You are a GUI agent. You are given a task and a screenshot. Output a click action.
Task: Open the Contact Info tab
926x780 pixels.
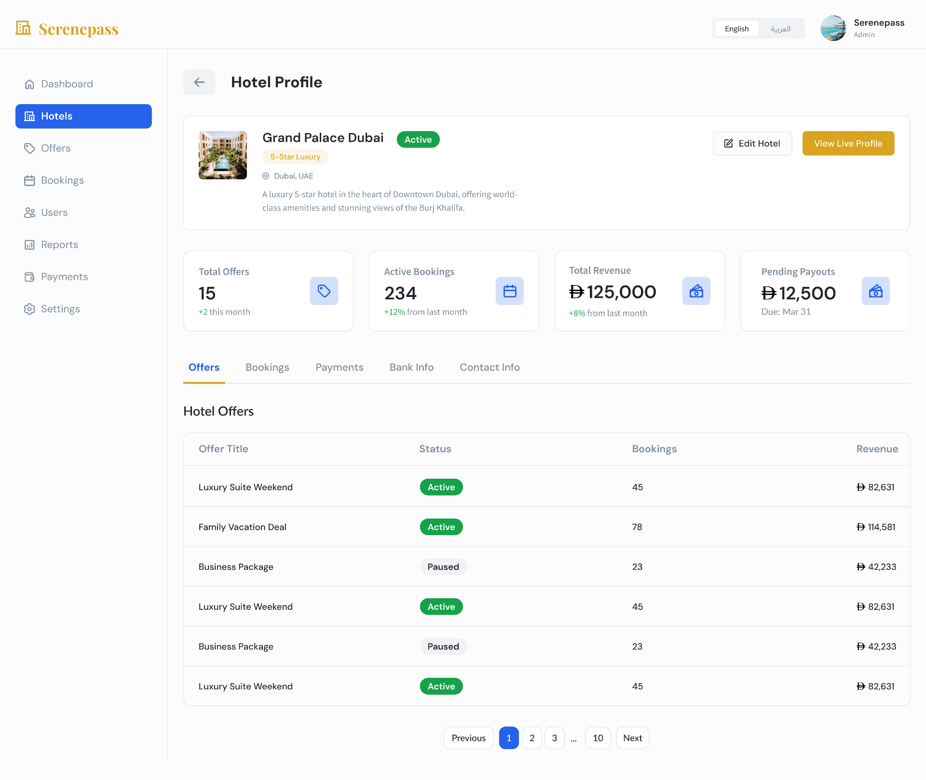(490, 367)
